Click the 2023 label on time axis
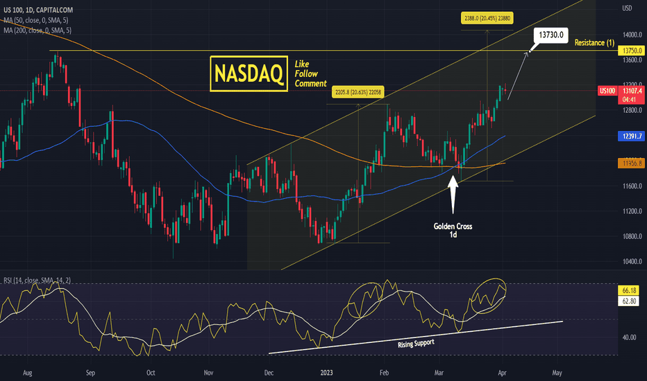The width and height of the screenshot is (647, 381). (326, 373)
